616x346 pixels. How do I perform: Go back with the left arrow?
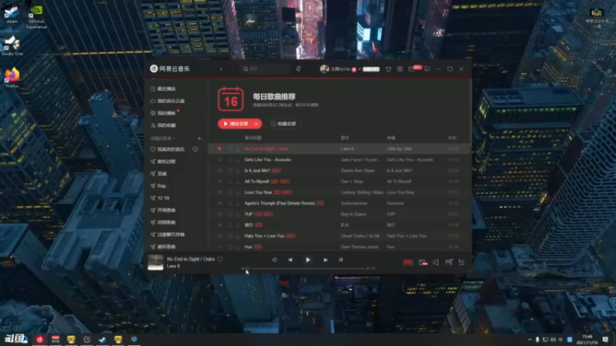click(221, 69)
